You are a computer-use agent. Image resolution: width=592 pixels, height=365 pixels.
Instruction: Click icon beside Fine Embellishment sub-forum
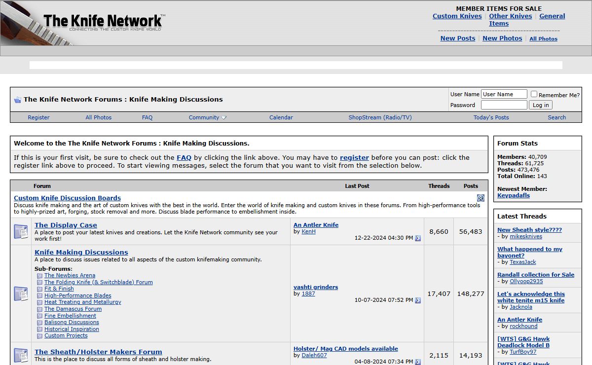[x=40, y=316]
